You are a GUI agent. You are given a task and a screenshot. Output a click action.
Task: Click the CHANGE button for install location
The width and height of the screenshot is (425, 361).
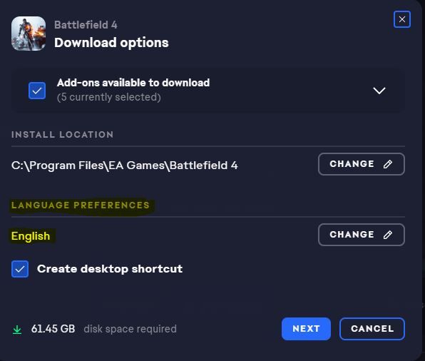362,164
